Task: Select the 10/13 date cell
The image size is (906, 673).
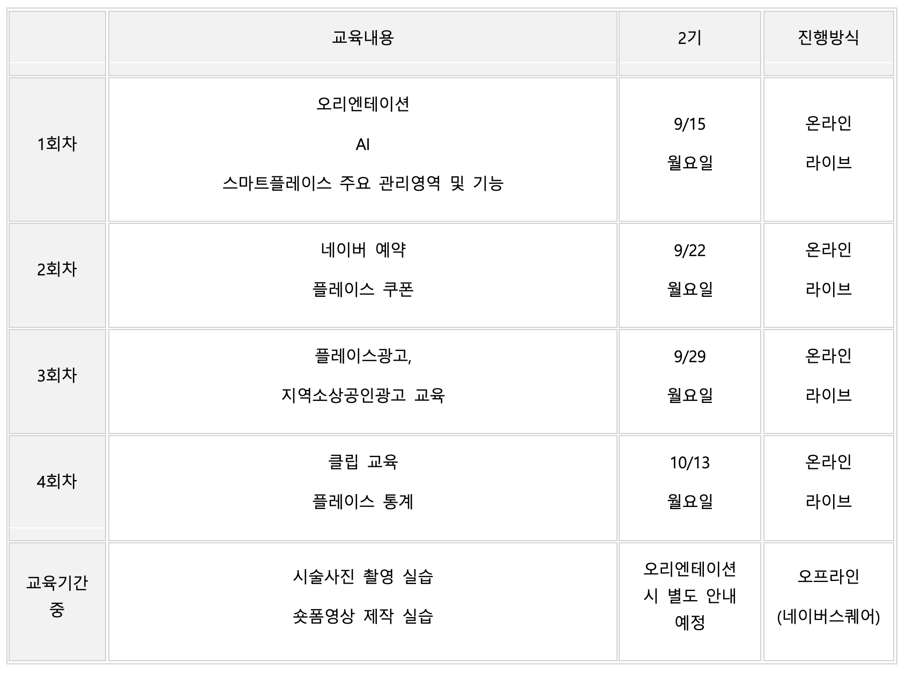Action: [689, 462]
